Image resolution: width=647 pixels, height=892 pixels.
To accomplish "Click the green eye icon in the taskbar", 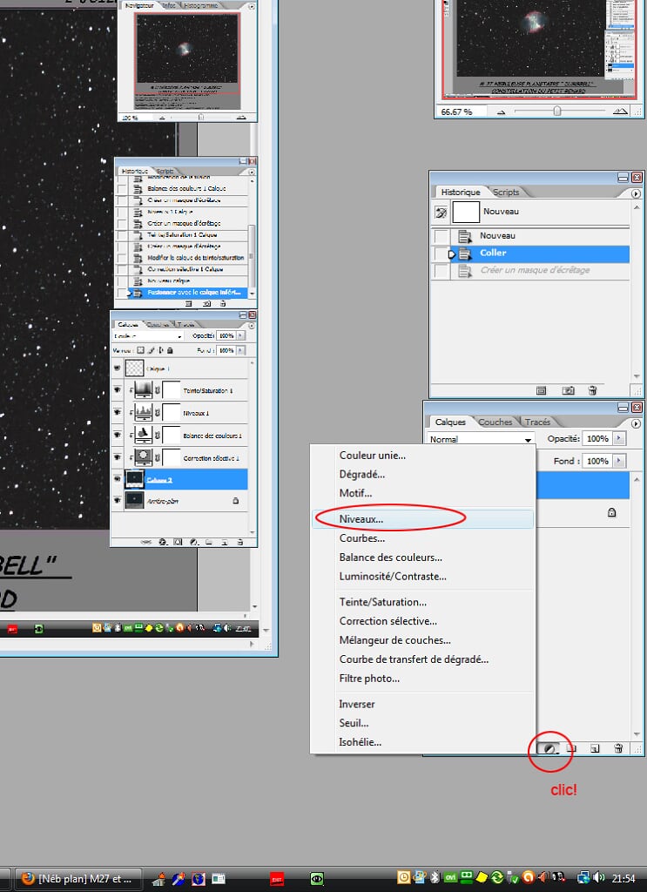I will pos(317,880).
